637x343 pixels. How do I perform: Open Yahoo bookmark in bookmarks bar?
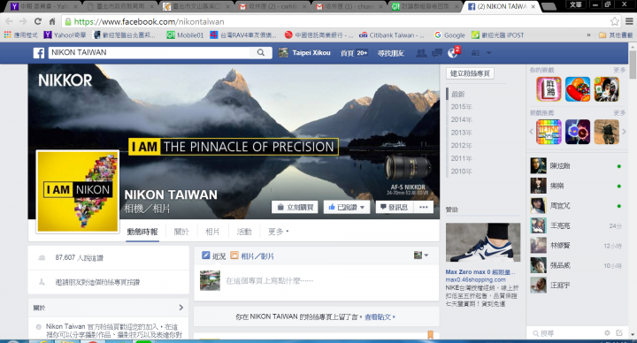[x=65, y=35]
